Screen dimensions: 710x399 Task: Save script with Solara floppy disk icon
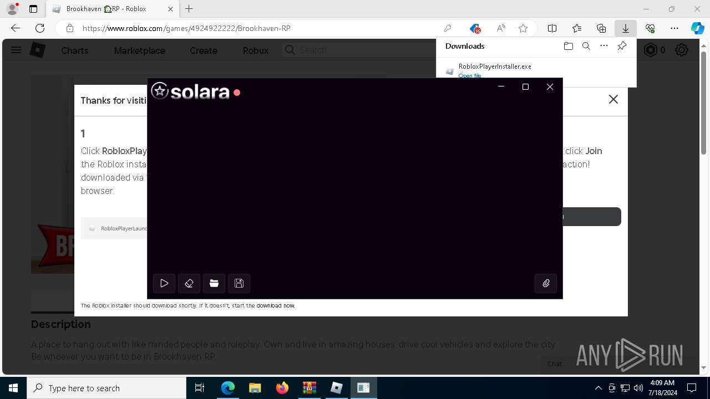(239, 283)
